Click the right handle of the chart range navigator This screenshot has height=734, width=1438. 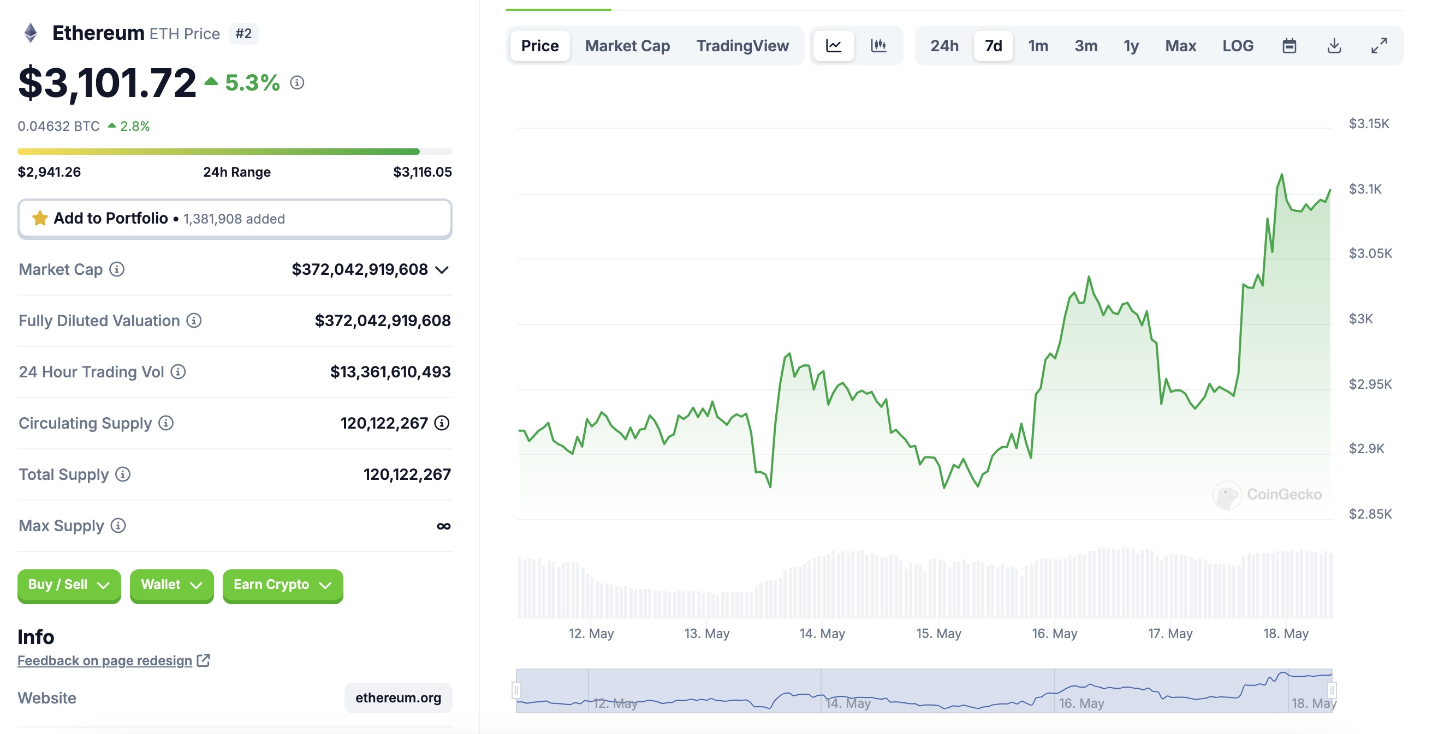[x=1332, y=690]
